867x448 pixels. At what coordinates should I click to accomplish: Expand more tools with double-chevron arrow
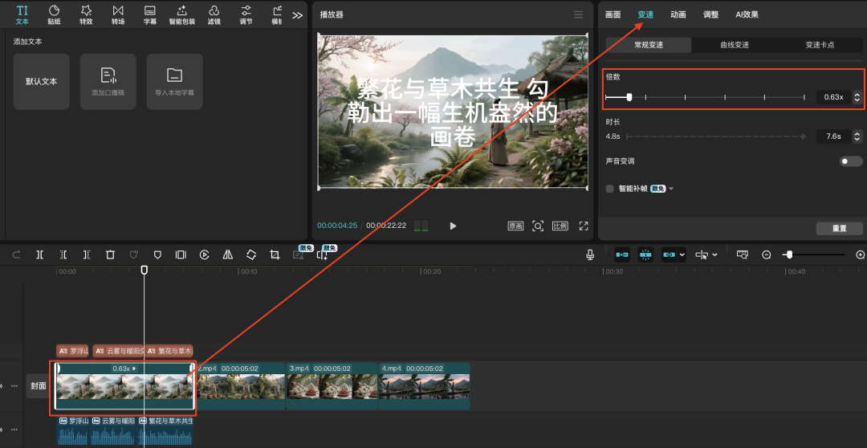click(x=298, y=15)
